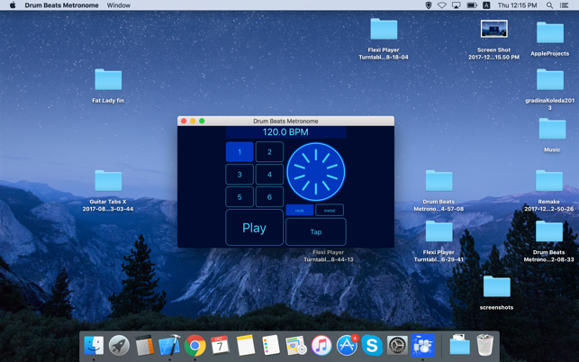This screenshot has width=579, height=362.
Task: Select beat pattern 5
Action: pyautogui.click(x=240, y=197)
